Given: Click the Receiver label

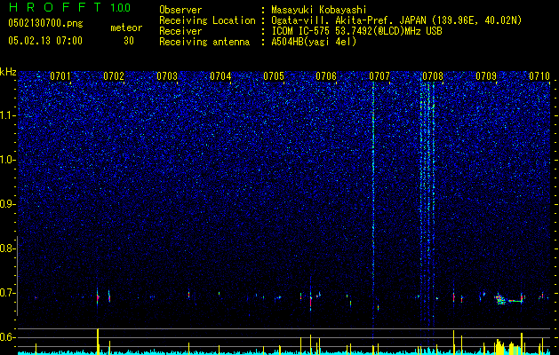Looking at the screenshot, I should 180,31.
